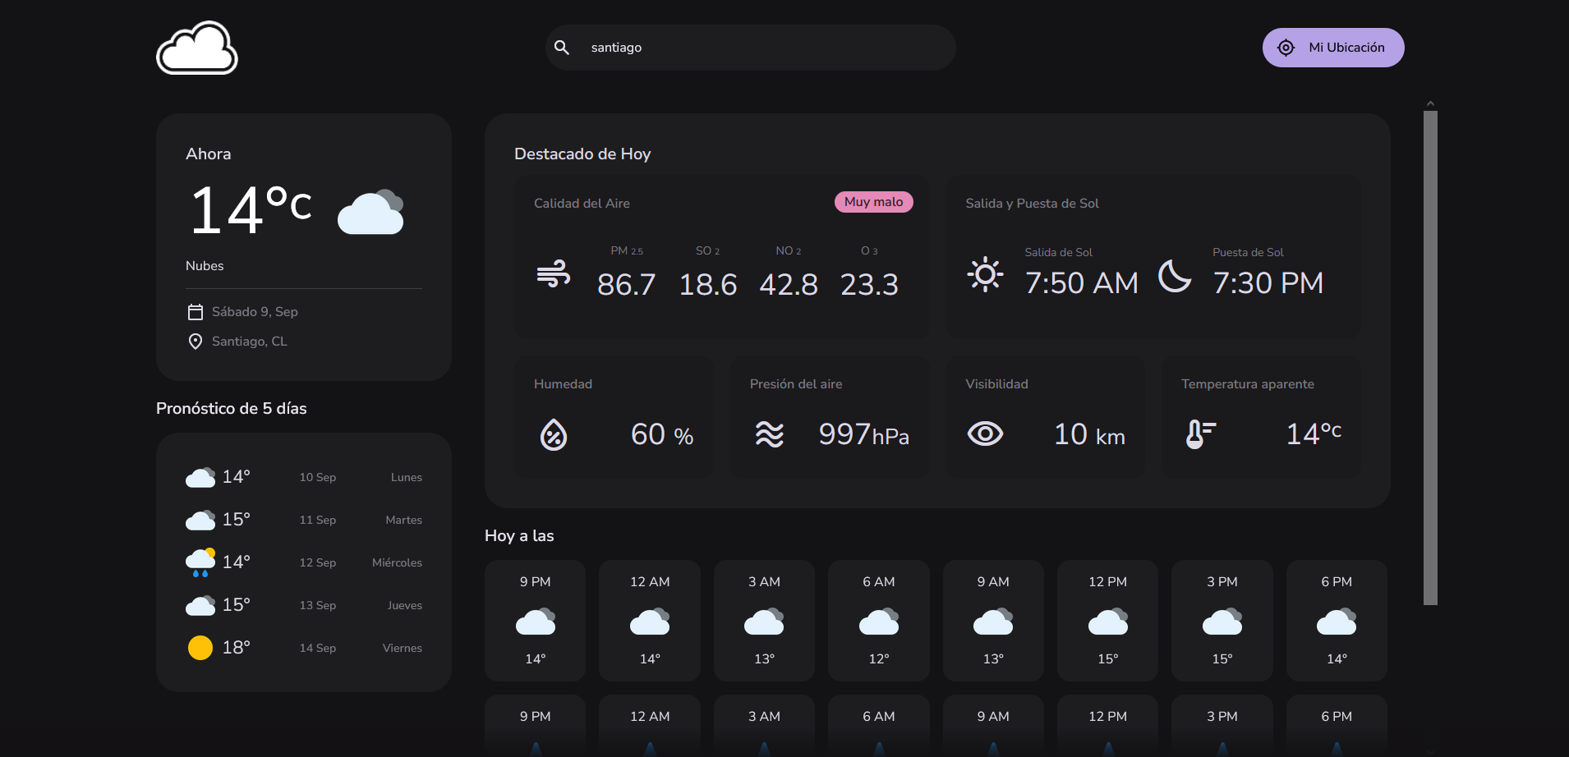Click the cloud logo in the header
1569x757 pixels.
[x=196, y=48]
